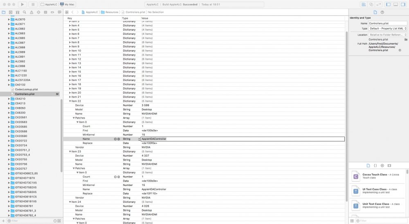Open the Project navigator folder icon
This screenshot has width=409, height=224.
pos(4,12)
